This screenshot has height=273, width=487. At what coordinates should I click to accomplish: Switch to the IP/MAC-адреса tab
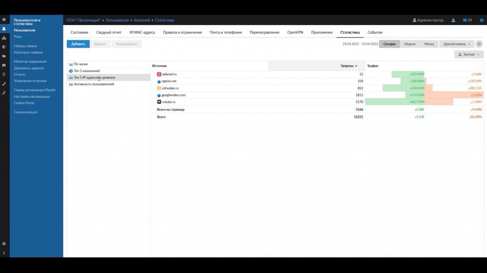[142, 32]
